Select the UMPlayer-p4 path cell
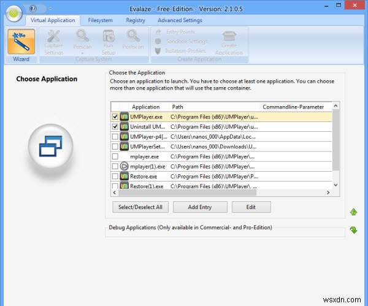The width and height of the screenshot is (368, 306). coord(213,137)
